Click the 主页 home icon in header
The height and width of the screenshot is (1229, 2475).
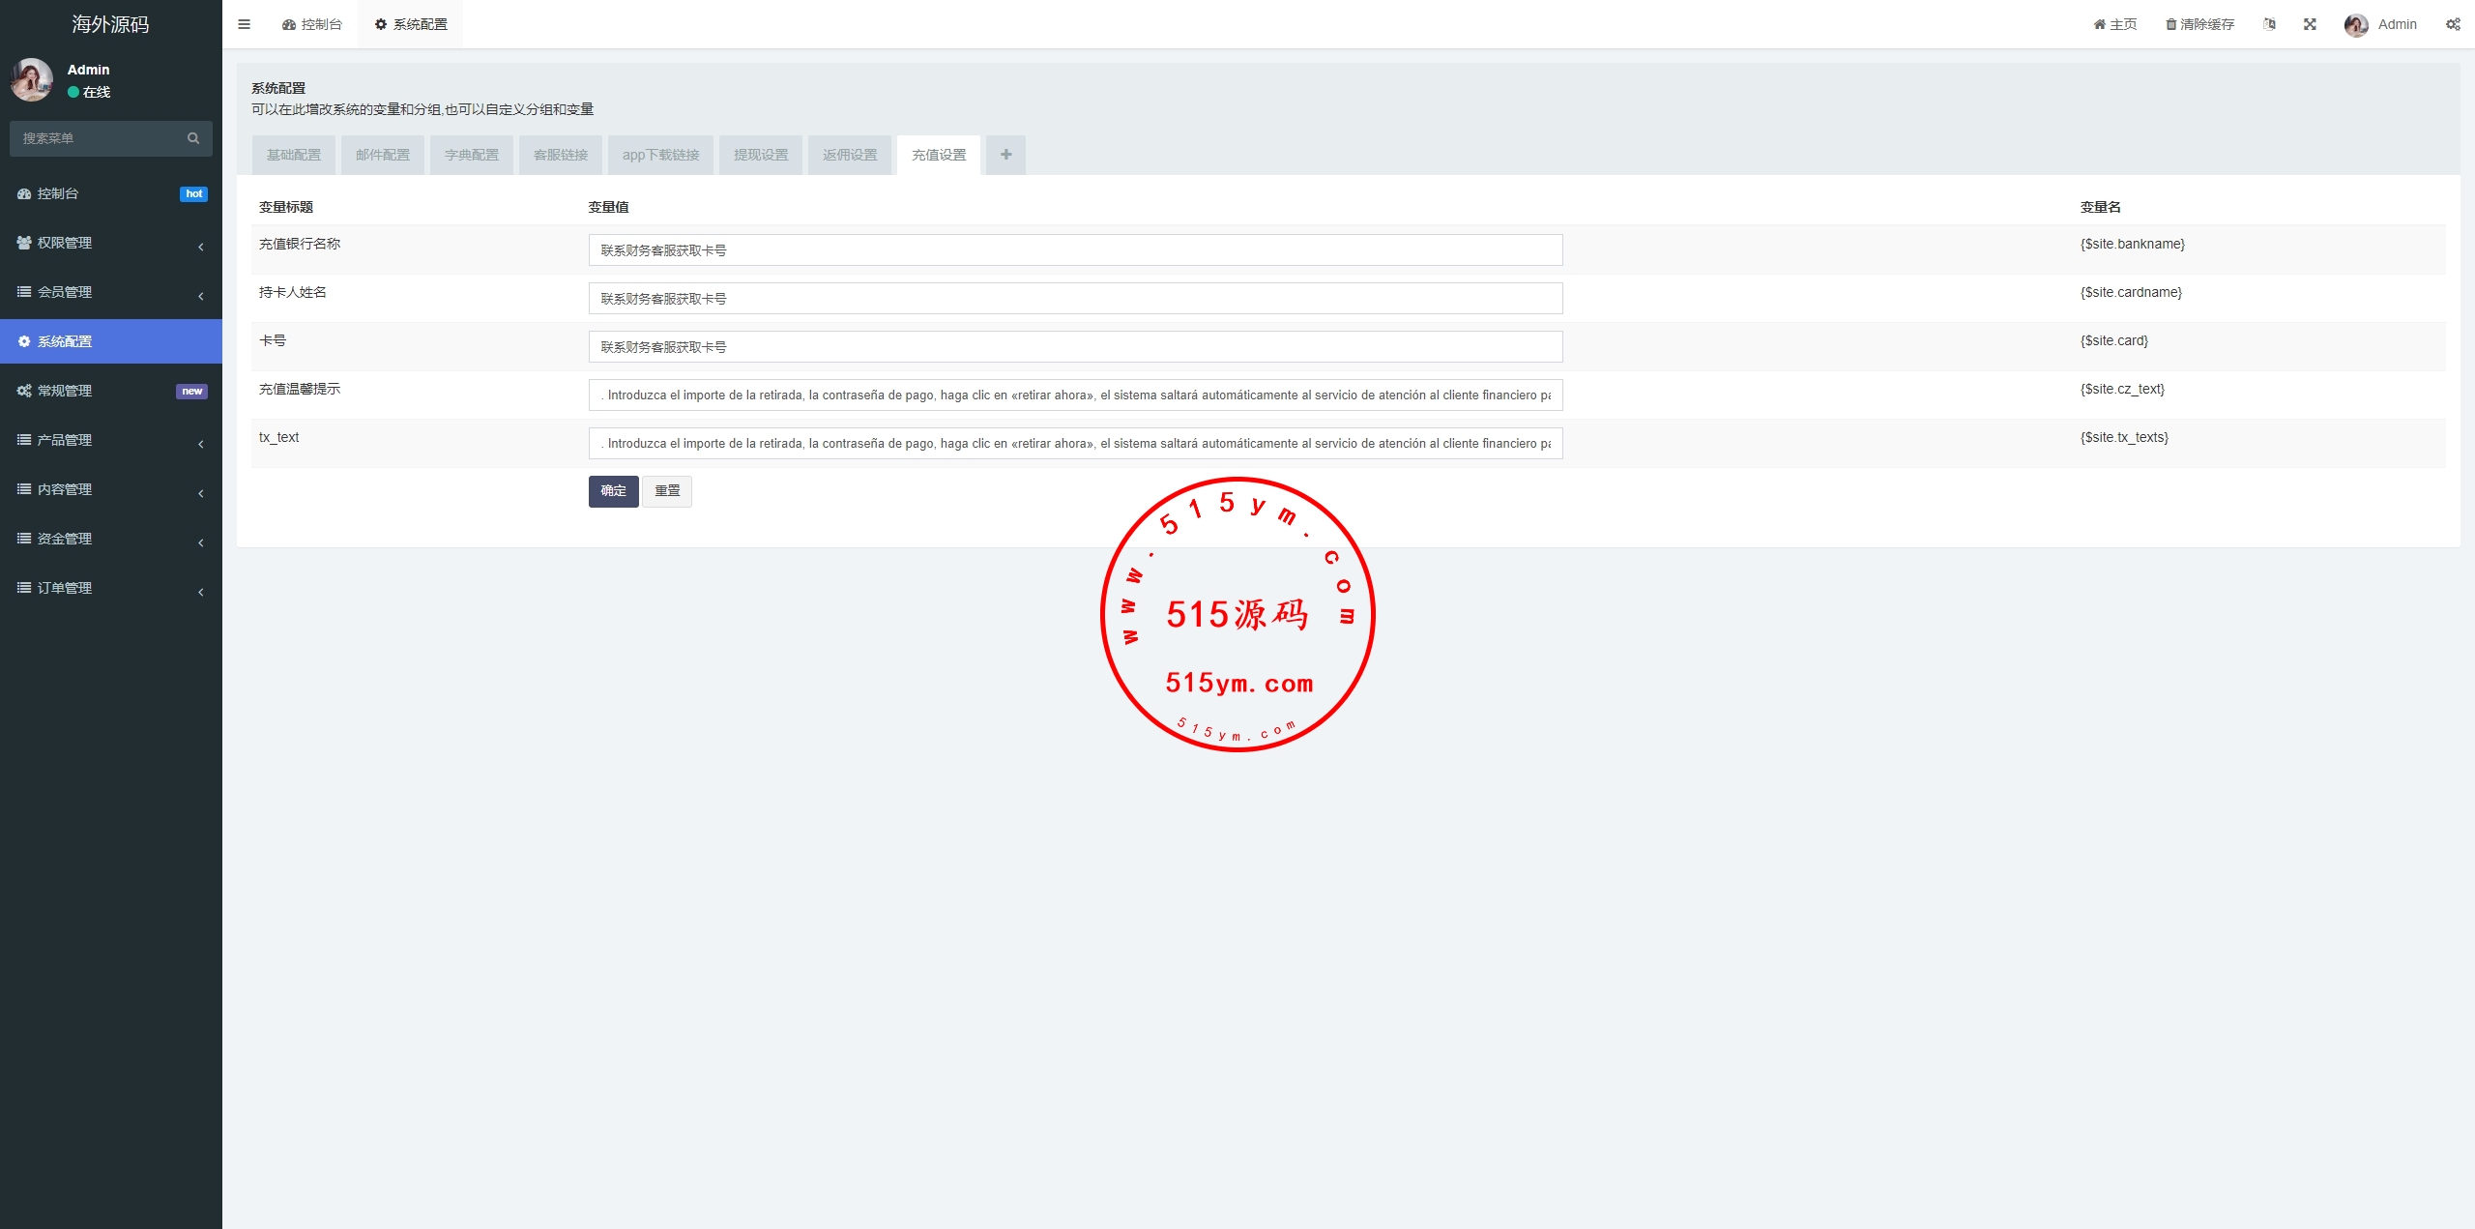coord(2099,24)
